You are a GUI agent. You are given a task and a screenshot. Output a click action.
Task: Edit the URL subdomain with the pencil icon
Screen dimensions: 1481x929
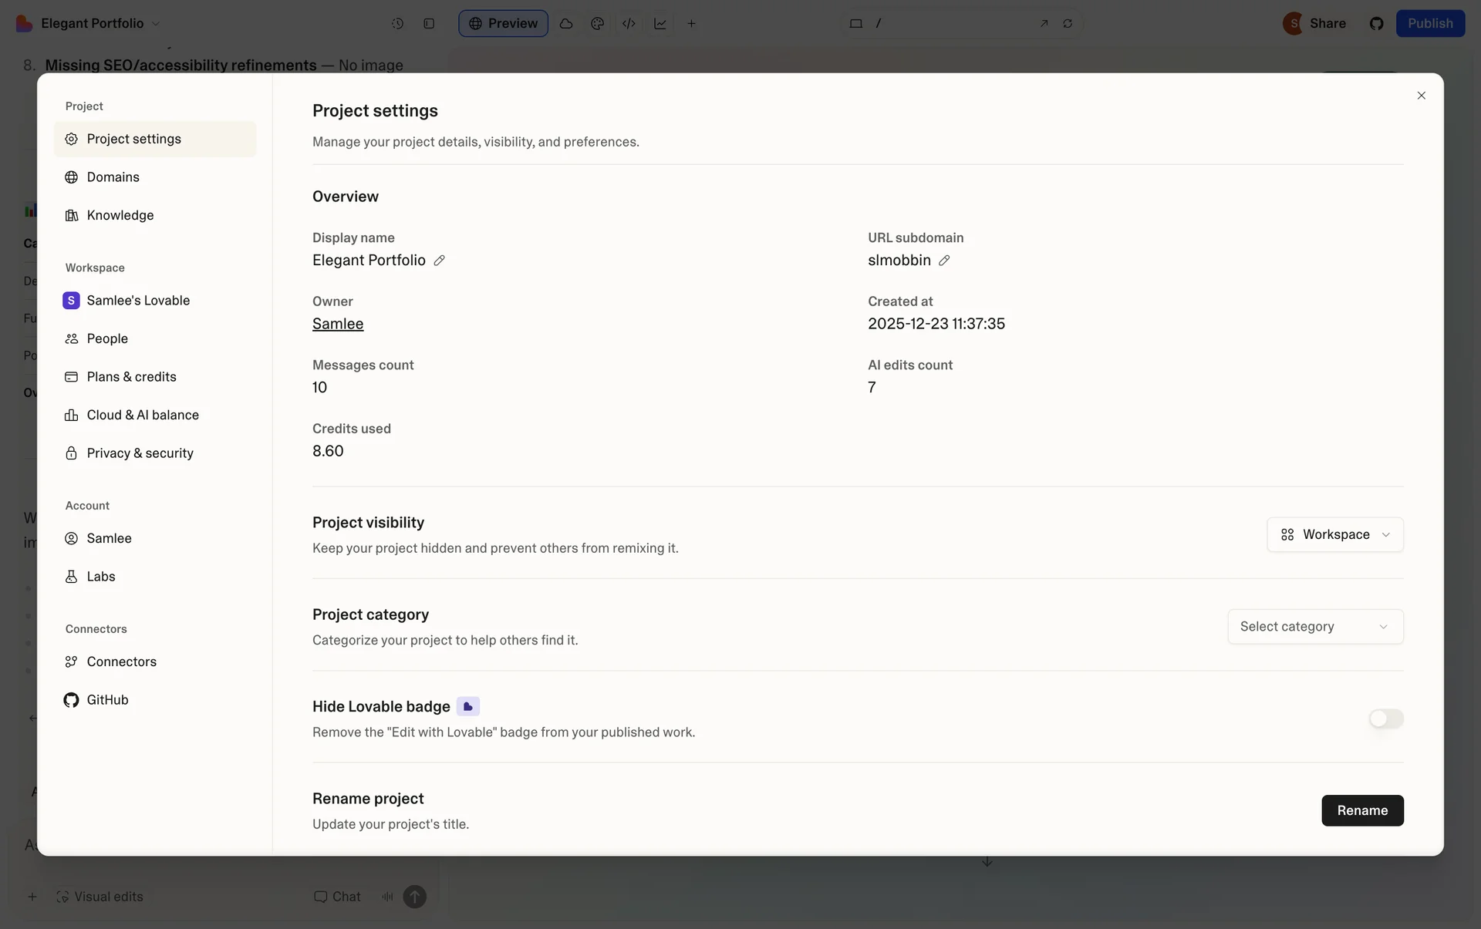tap(944, 261)
